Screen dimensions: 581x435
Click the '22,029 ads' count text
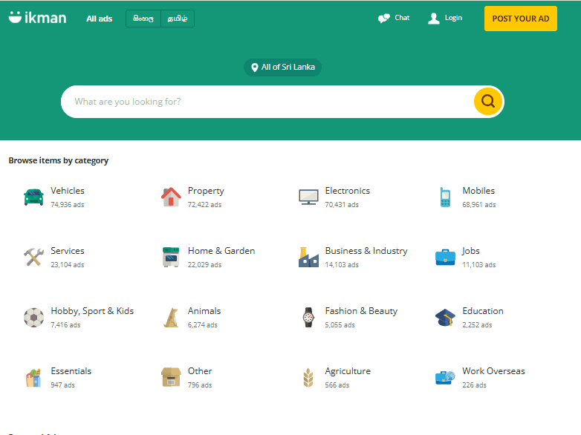click(x=204, y=265)
